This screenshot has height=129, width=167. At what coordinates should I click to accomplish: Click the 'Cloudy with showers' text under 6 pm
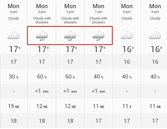pyautogui.click(x=70, y=20)
